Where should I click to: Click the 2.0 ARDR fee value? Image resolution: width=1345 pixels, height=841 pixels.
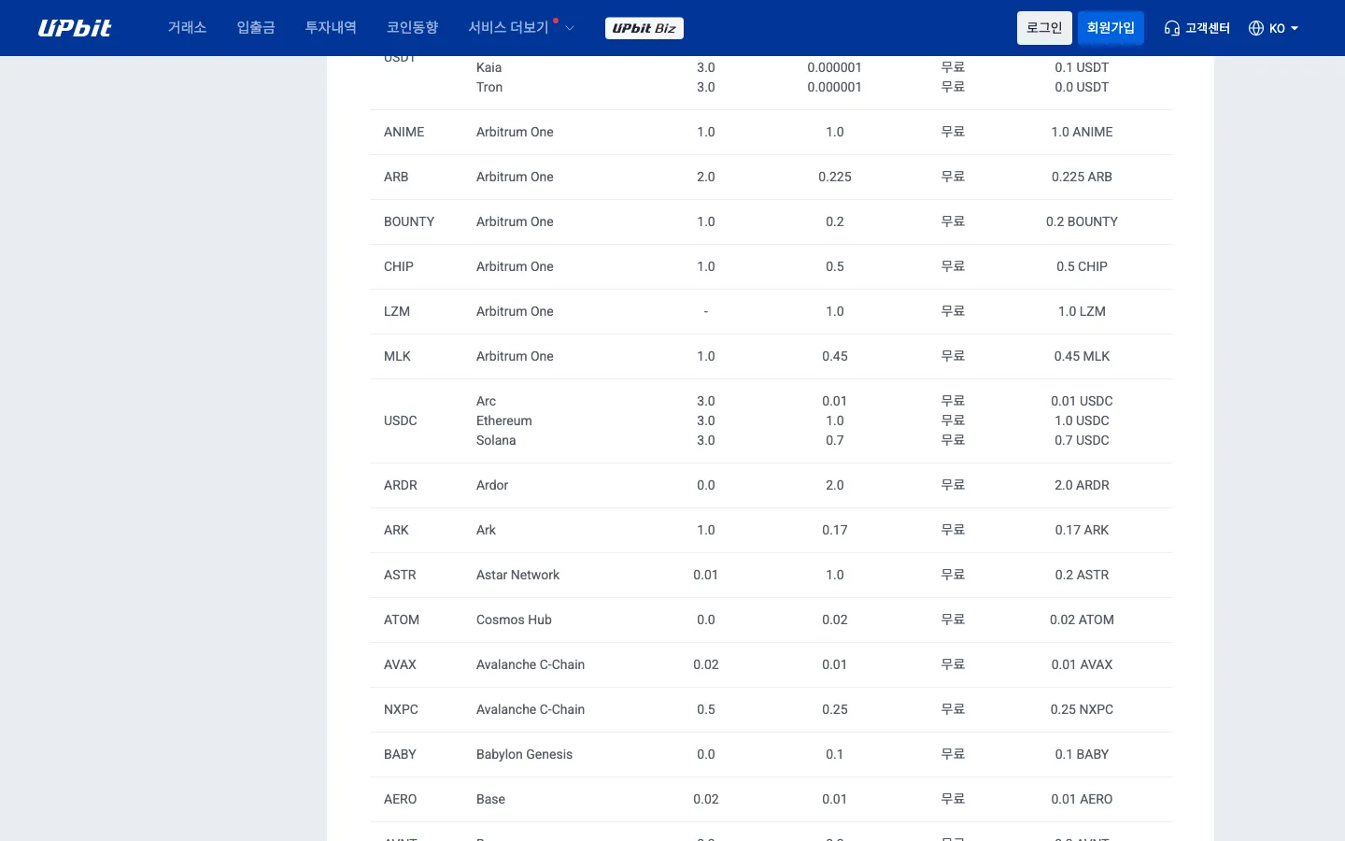click(x=1082, y=485)
